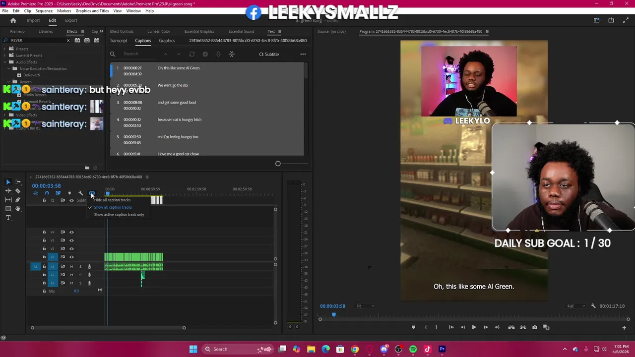Go to the Export workspace

pos(71,20)
